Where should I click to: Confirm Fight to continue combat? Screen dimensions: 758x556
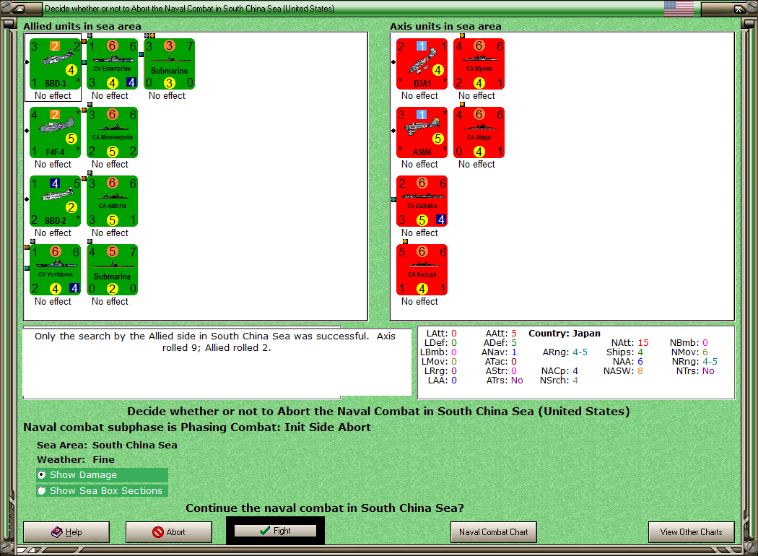click(275, 531)
